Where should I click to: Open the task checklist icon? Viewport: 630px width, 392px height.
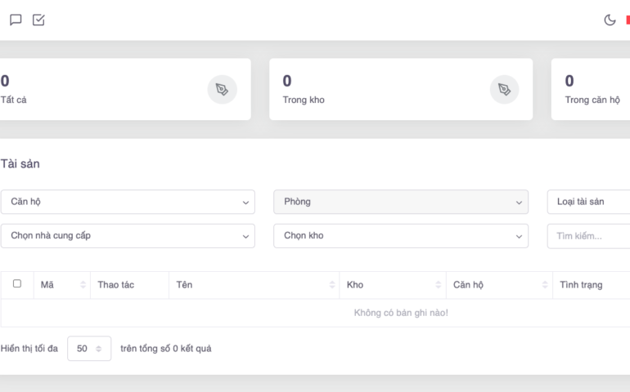[38, 20]
